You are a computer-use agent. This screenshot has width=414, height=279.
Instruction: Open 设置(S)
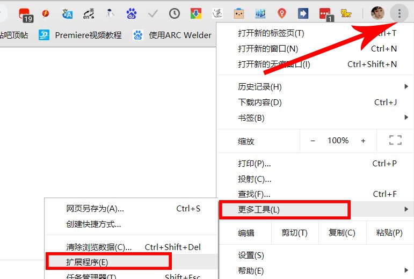point(315,255)
